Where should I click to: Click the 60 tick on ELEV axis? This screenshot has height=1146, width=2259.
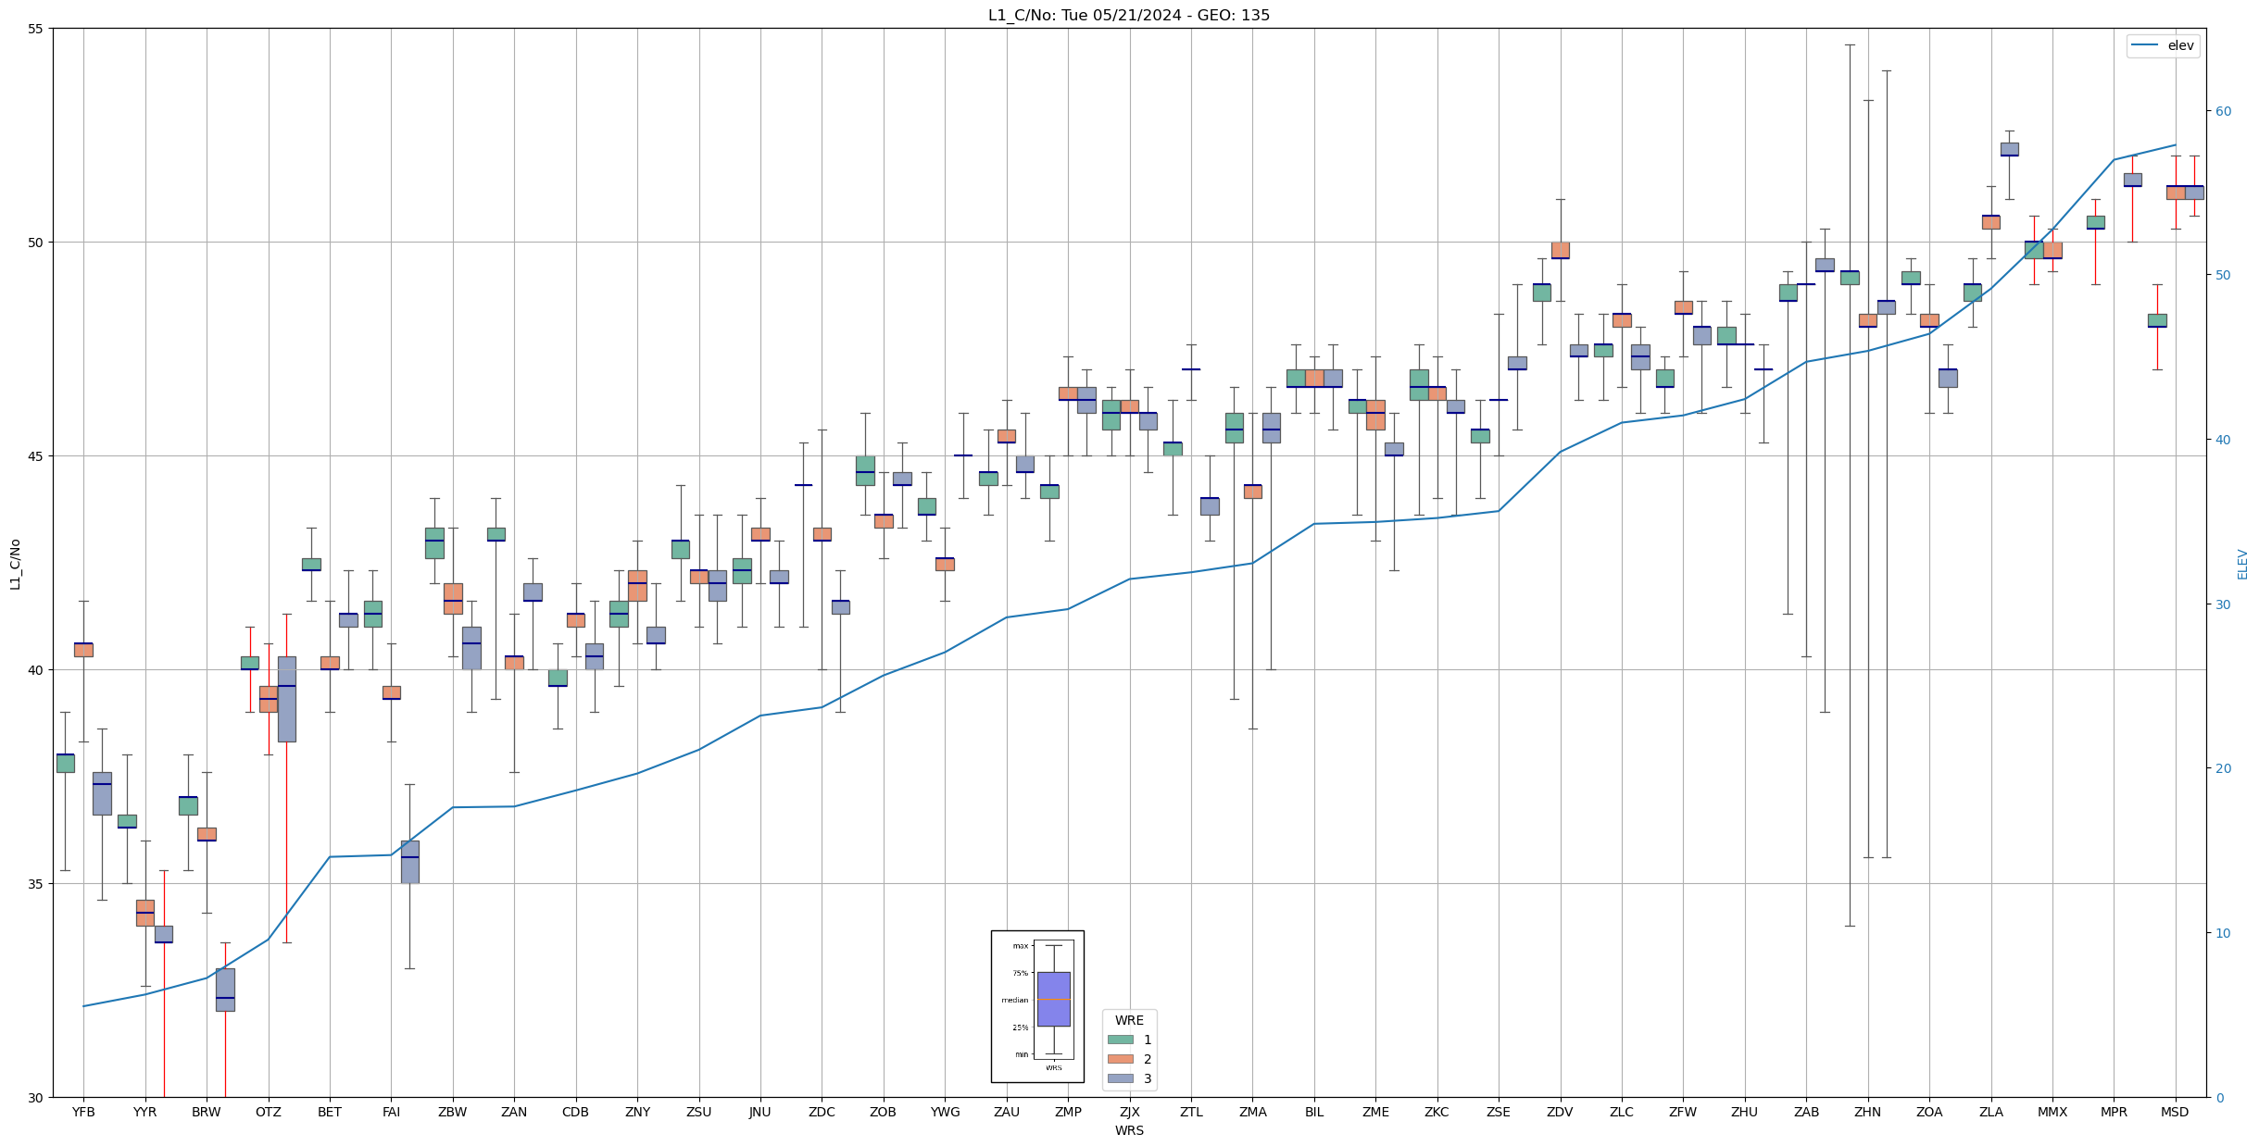[x=2223, y=111]
